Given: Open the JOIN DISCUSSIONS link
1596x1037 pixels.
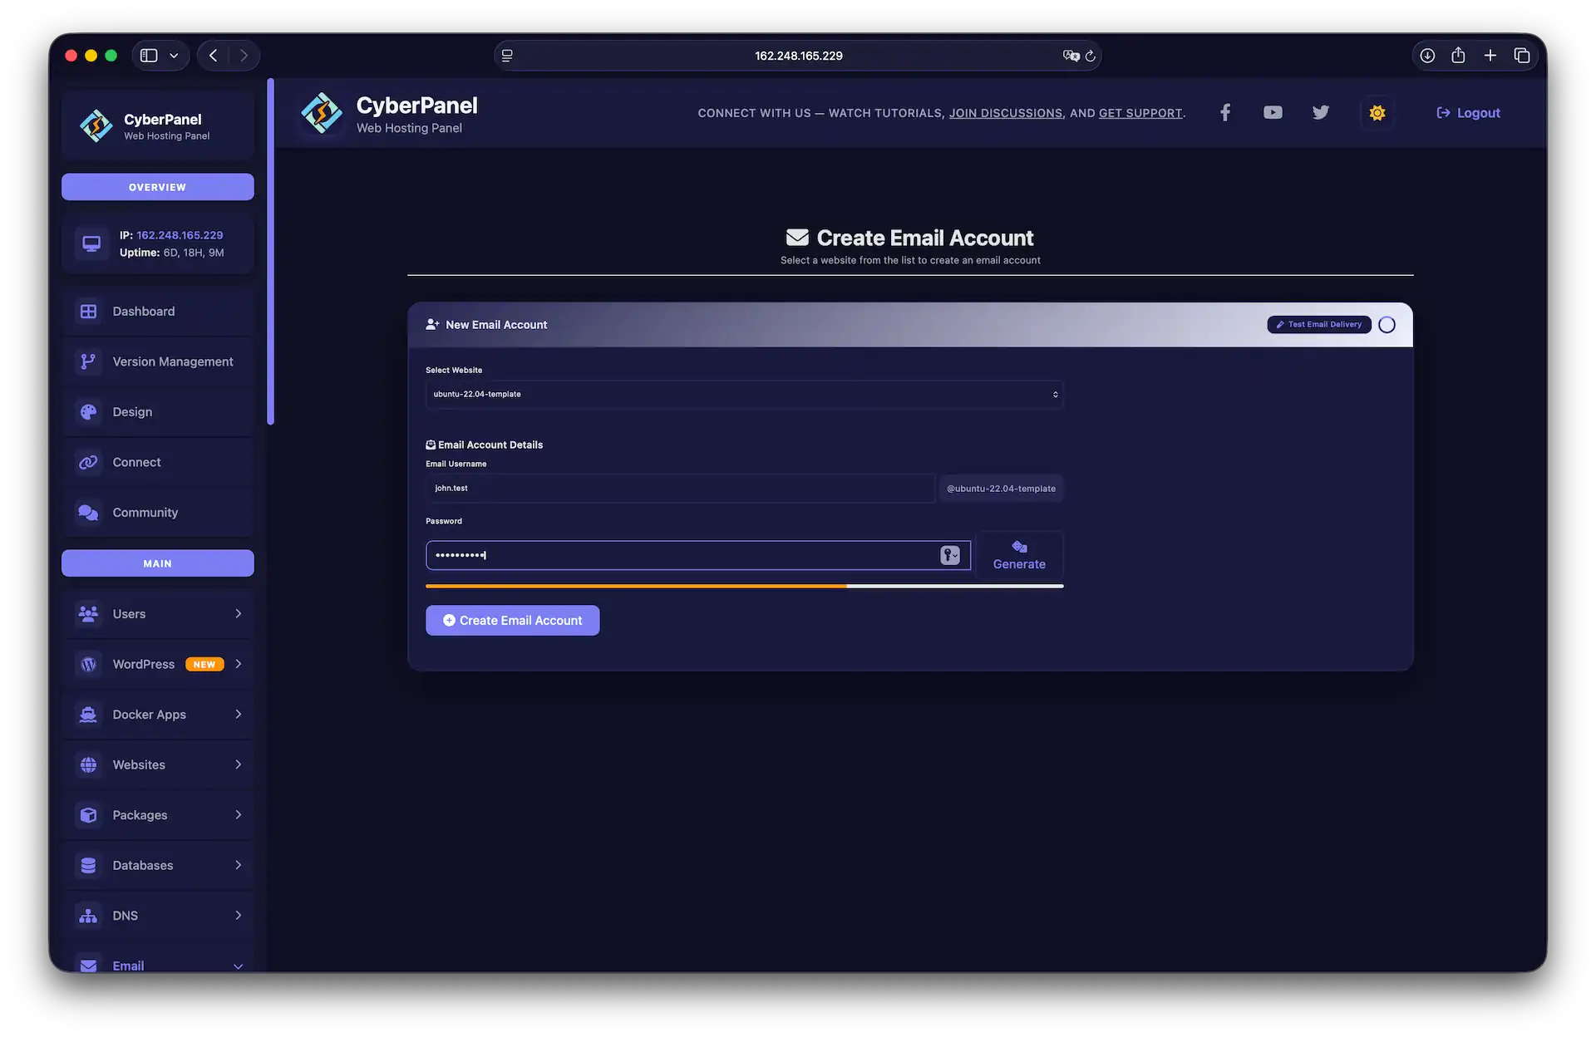Looking at the screenshot, I should [x=1006, y=113].
